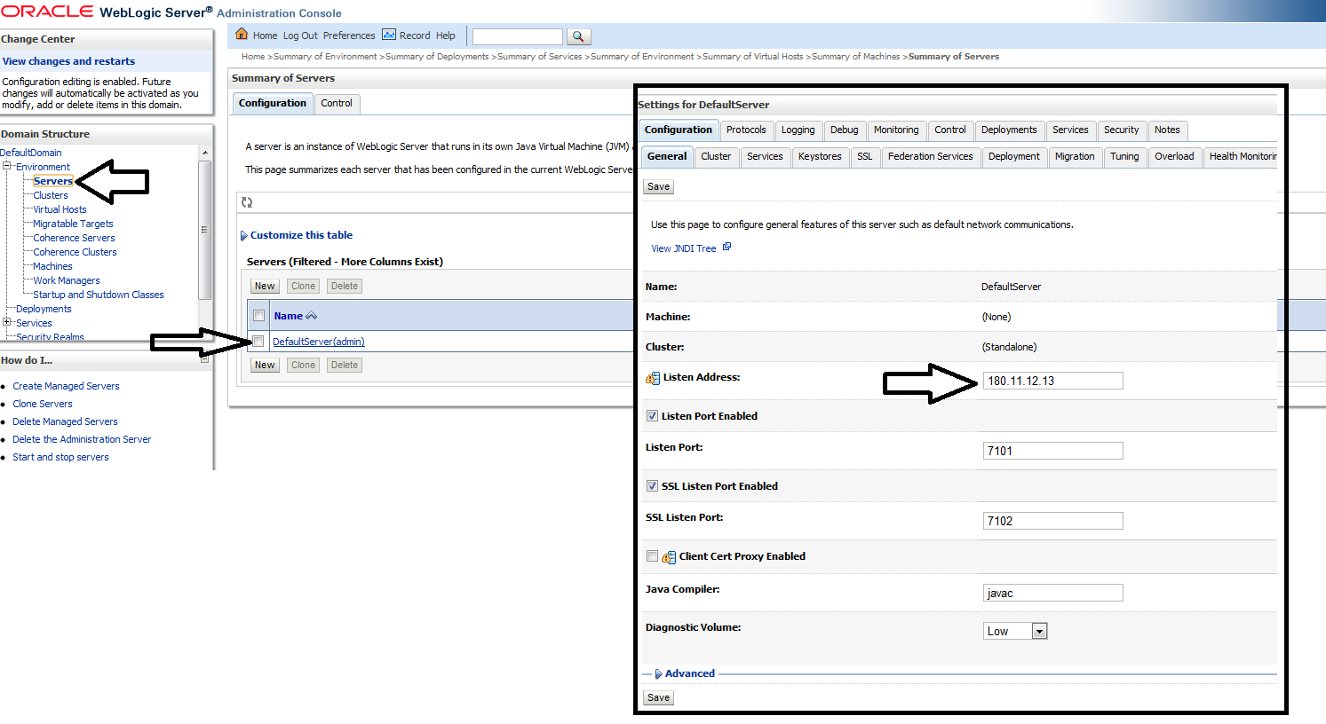Click the Listen Address input field
Image resolution: width=1326 pixels, height=724 pixels.
[1053, 381]
